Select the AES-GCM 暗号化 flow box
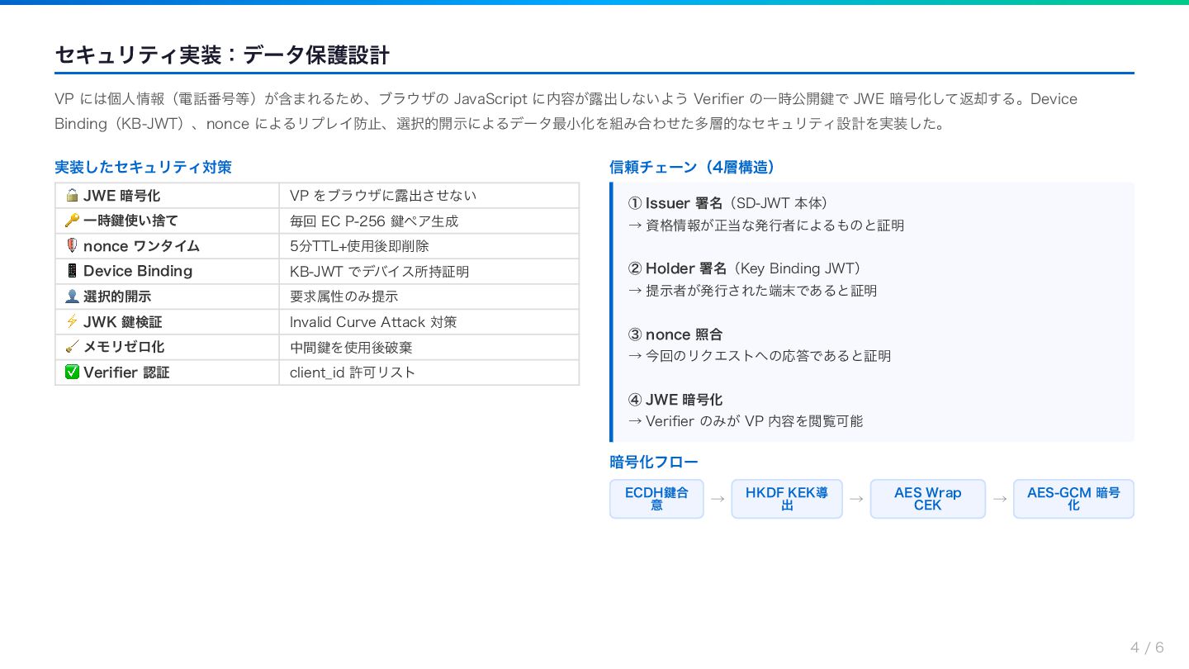The width and height of the screenshot is (1189, 669). (1073, 499)
